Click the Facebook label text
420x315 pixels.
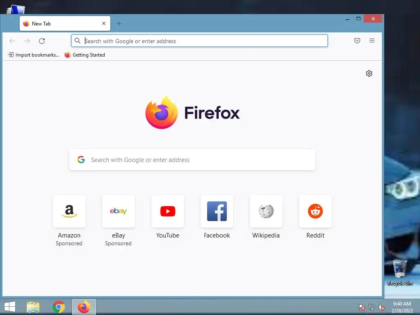(217, 235)
